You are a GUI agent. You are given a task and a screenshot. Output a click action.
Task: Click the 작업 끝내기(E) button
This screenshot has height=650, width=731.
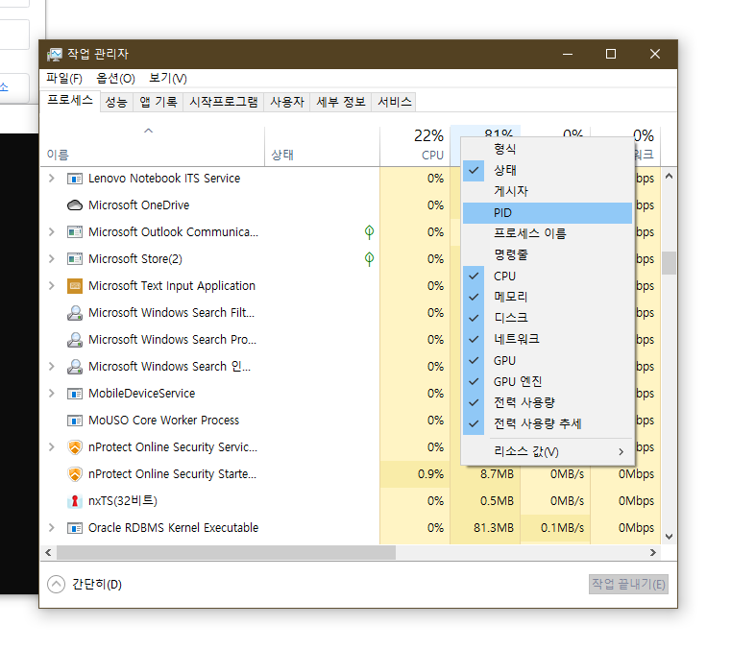628,585
